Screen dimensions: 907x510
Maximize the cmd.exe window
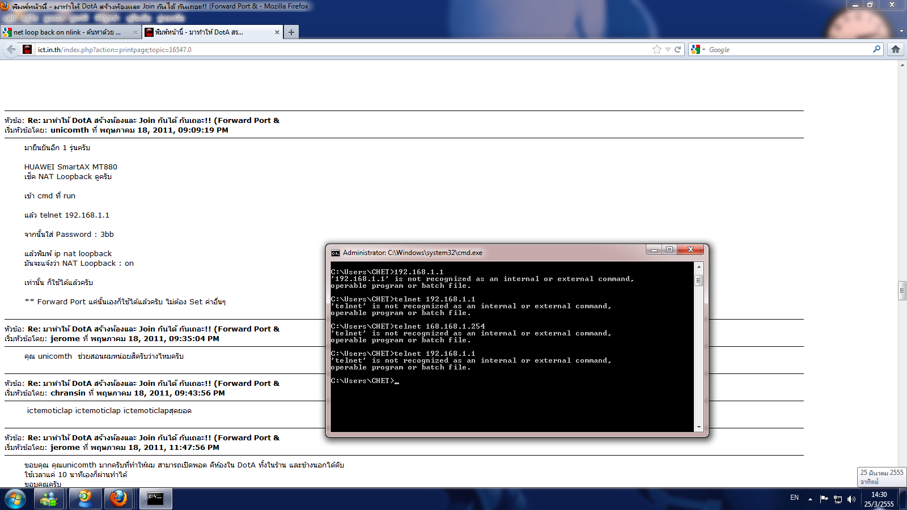[669, 250]
